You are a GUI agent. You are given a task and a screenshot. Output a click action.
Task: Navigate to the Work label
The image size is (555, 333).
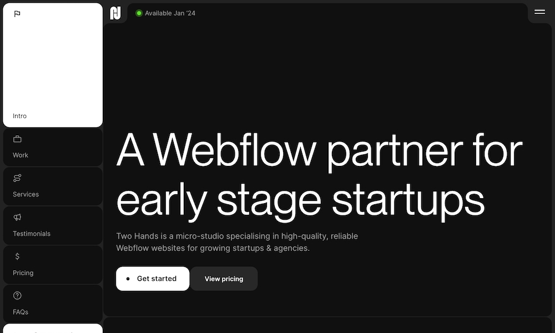21,155
